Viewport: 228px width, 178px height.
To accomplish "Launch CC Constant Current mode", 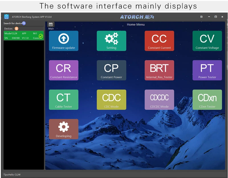I will pyautogui.click(x=159, y=41).
